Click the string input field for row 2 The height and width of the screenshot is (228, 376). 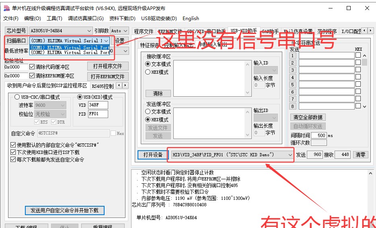coord(327,63)
